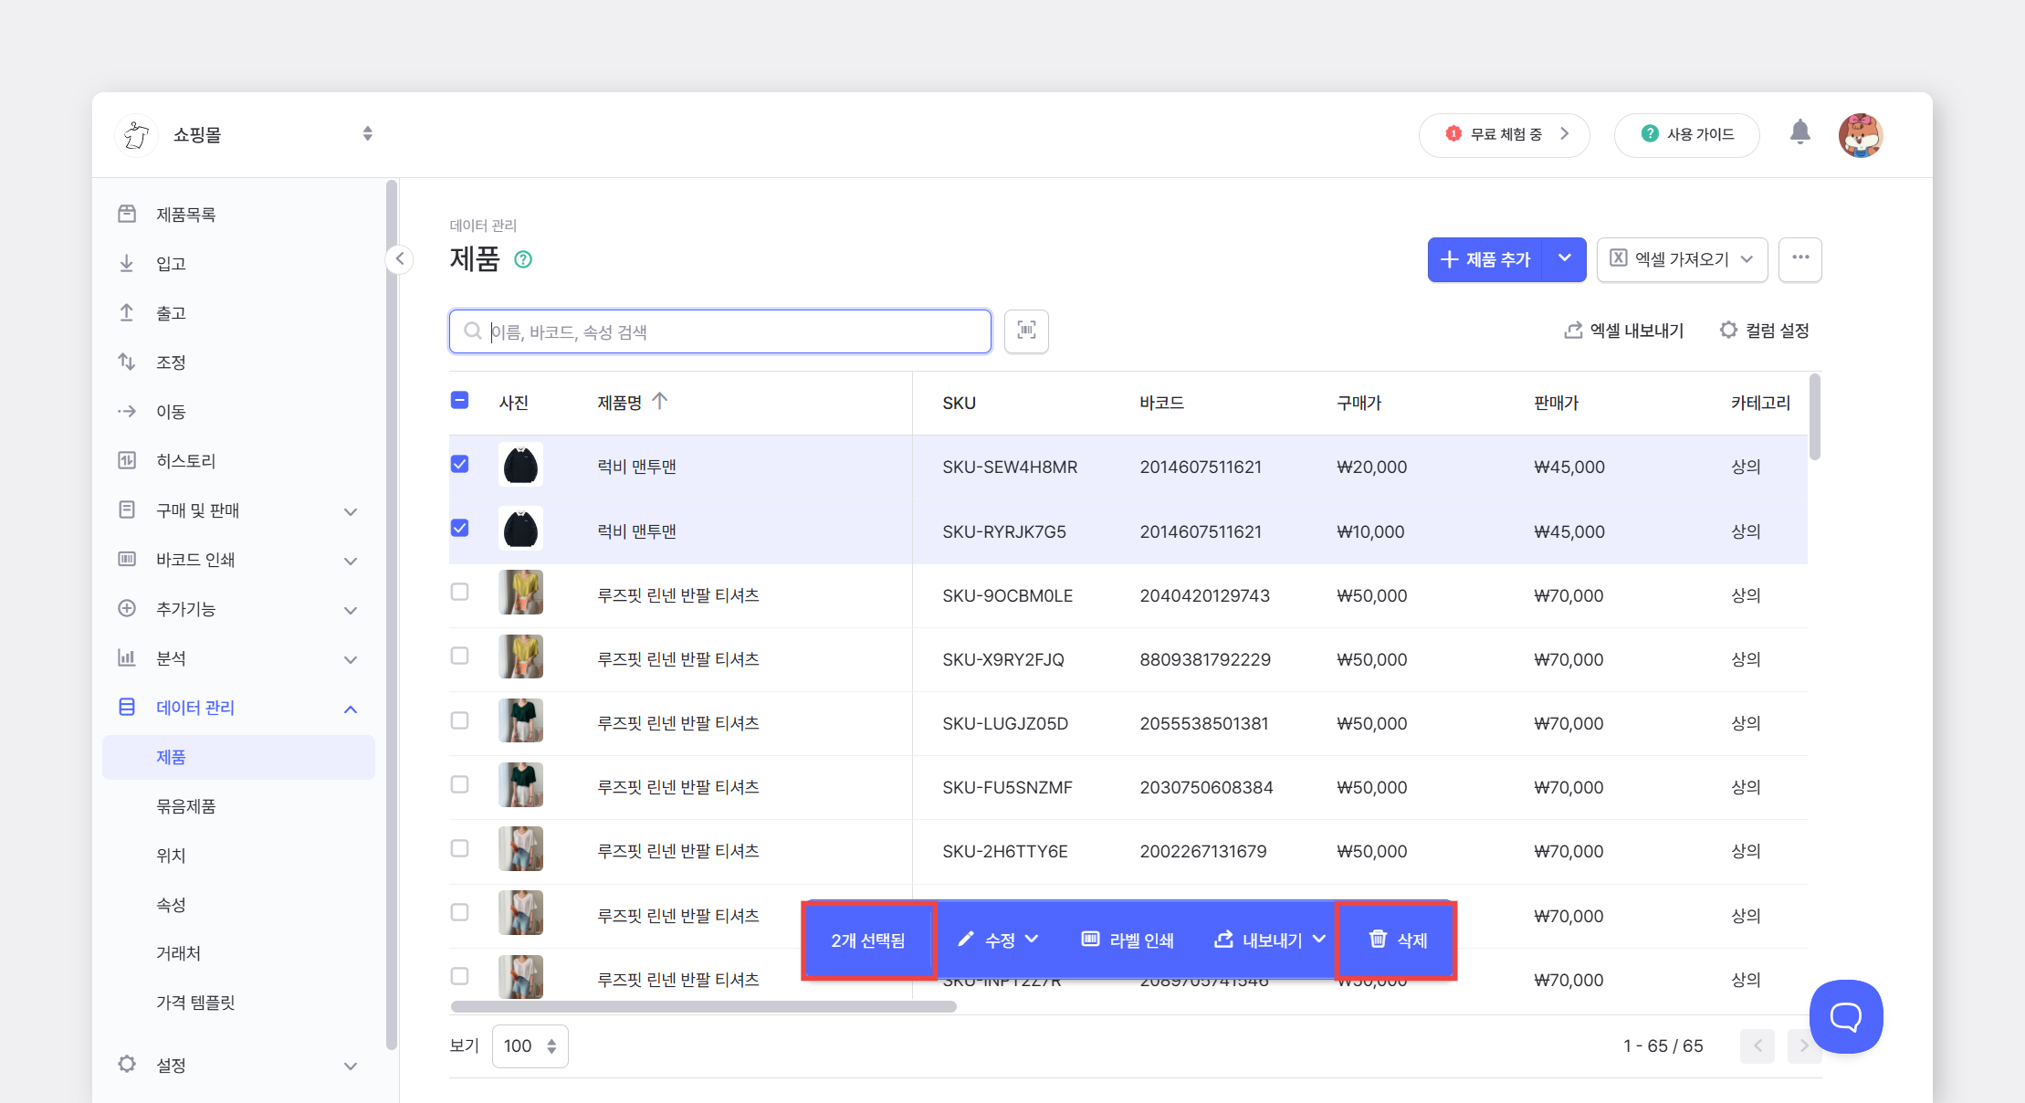Open thumbnail of SKU-SEW4H8MR product
Image resolution: width=2025 pixels, height=1103 pixels.
(x=521, y=465)
